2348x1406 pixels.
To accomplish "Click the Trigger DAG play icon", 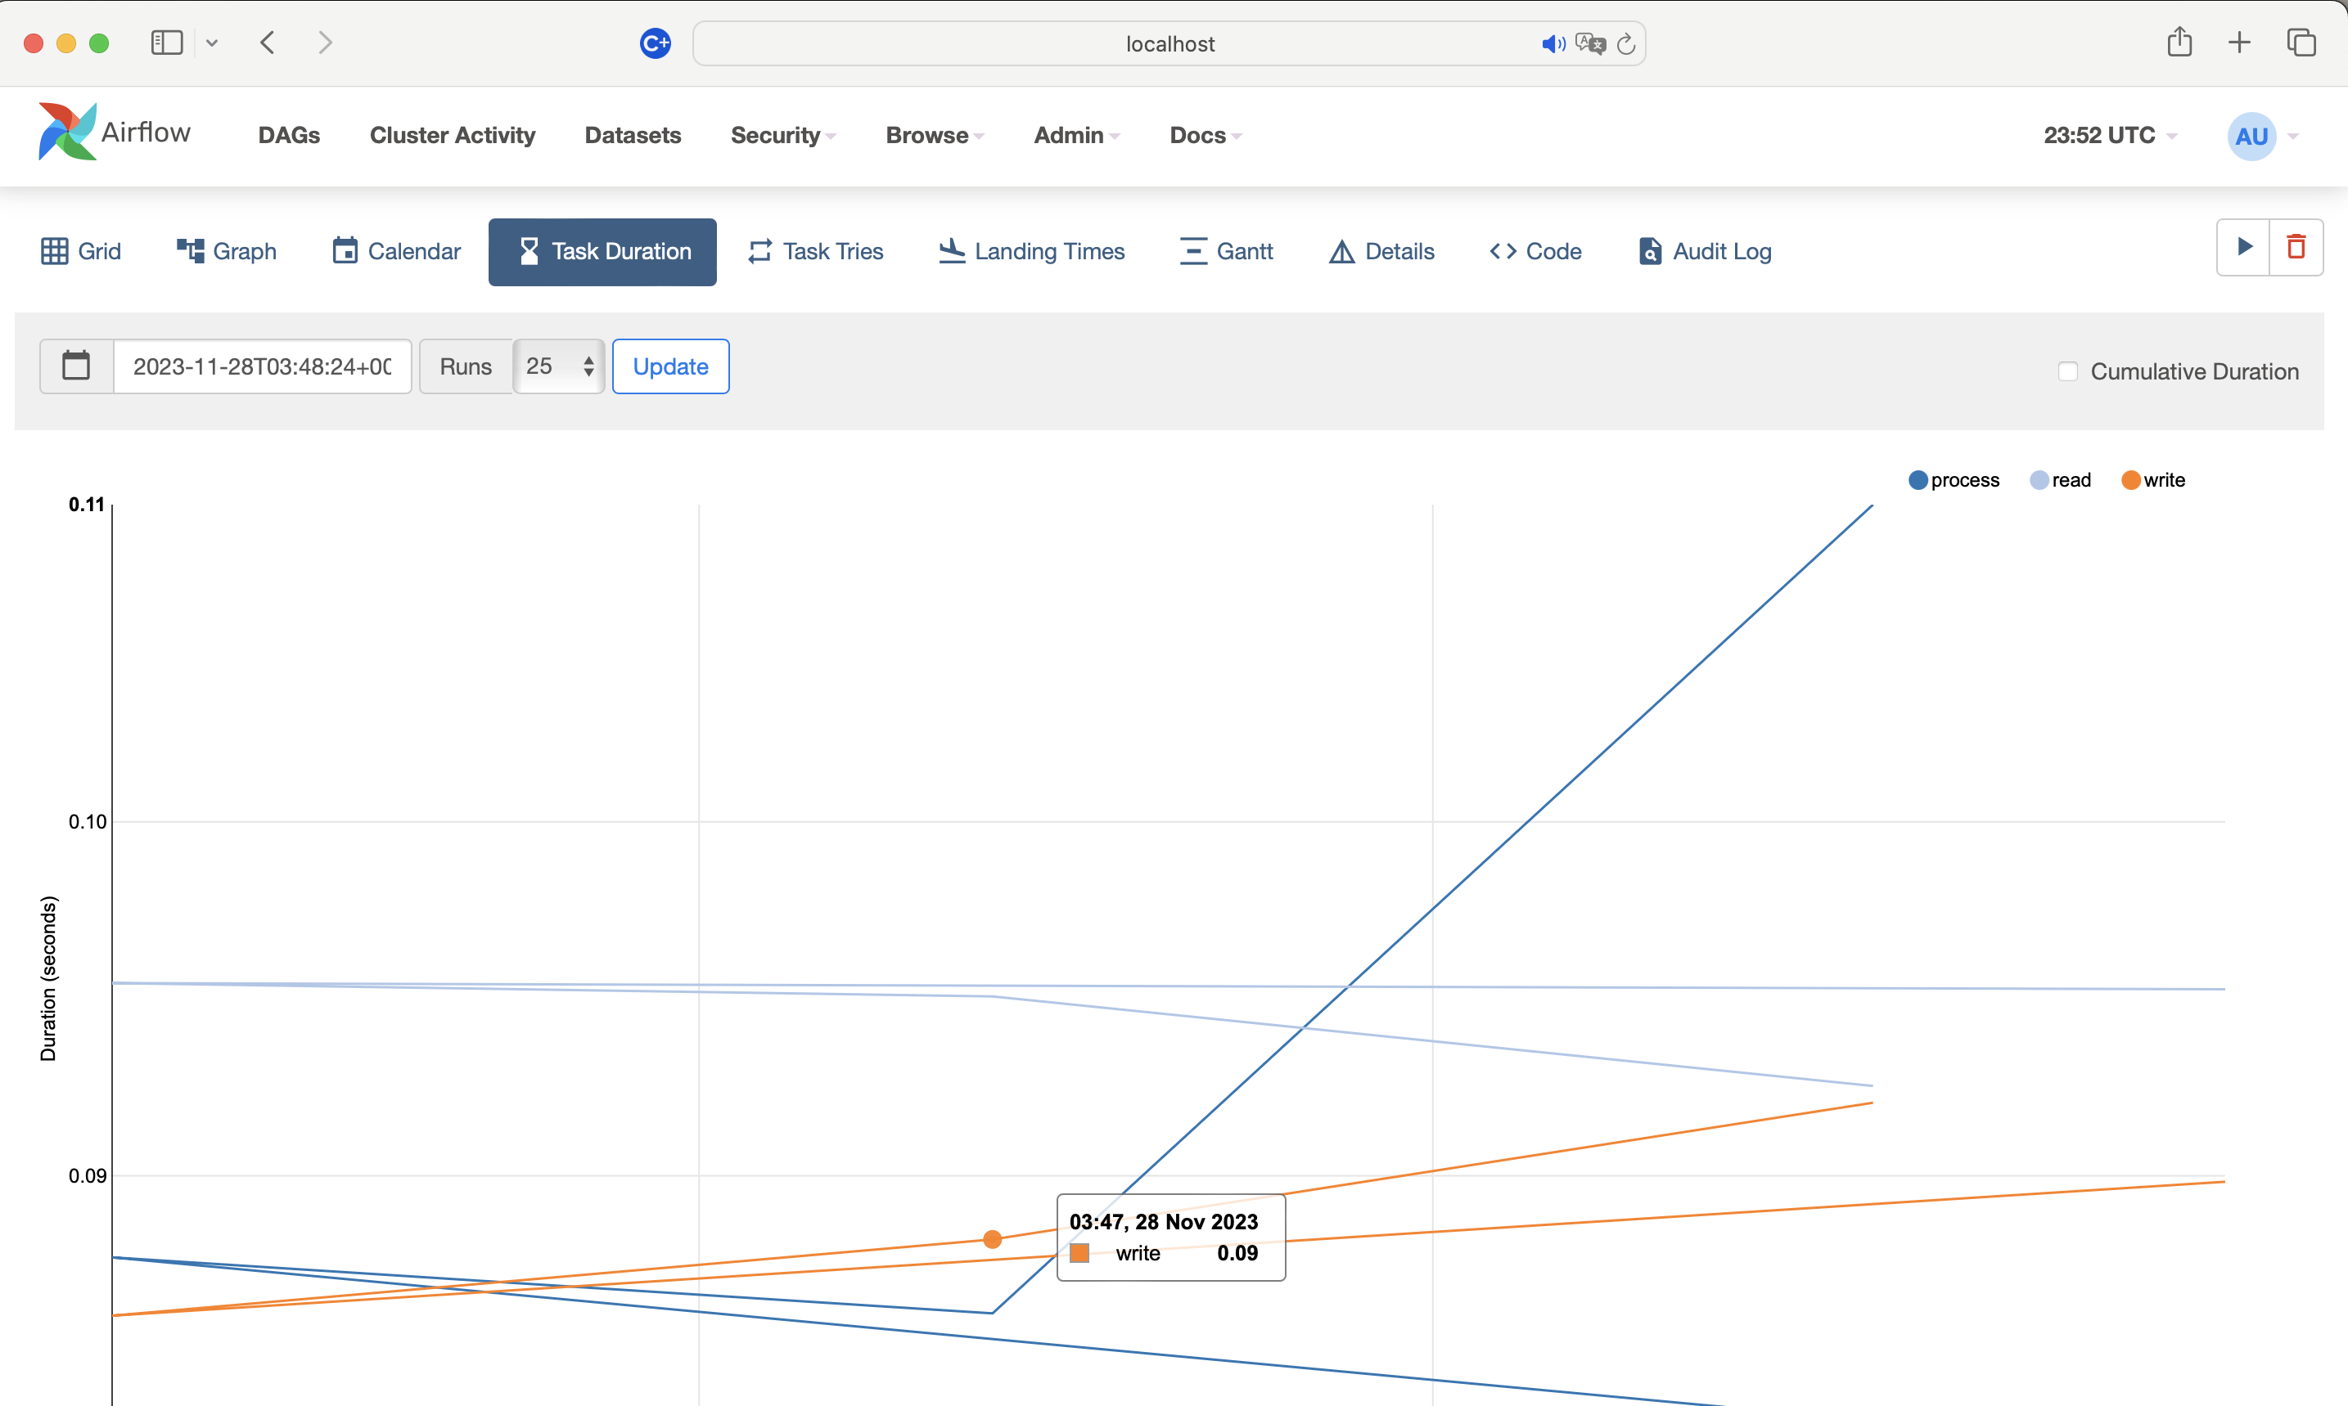I will pos(2244,247).
